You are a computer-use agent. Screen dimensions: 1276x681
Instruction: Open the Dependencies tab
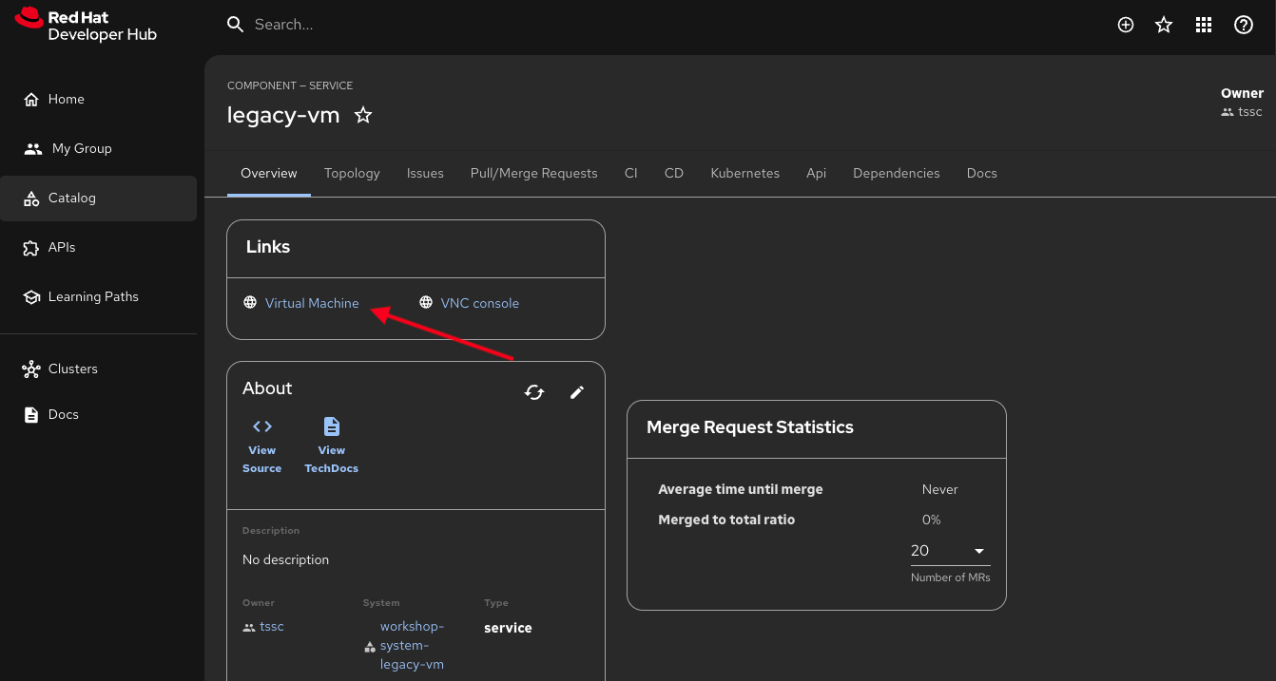click(x=896, y=173)
